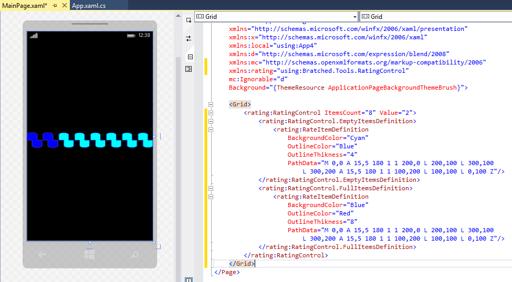The image size is (512, 282).
Task: Click the phone Search button in designer
Action: (x=134, y=255)
